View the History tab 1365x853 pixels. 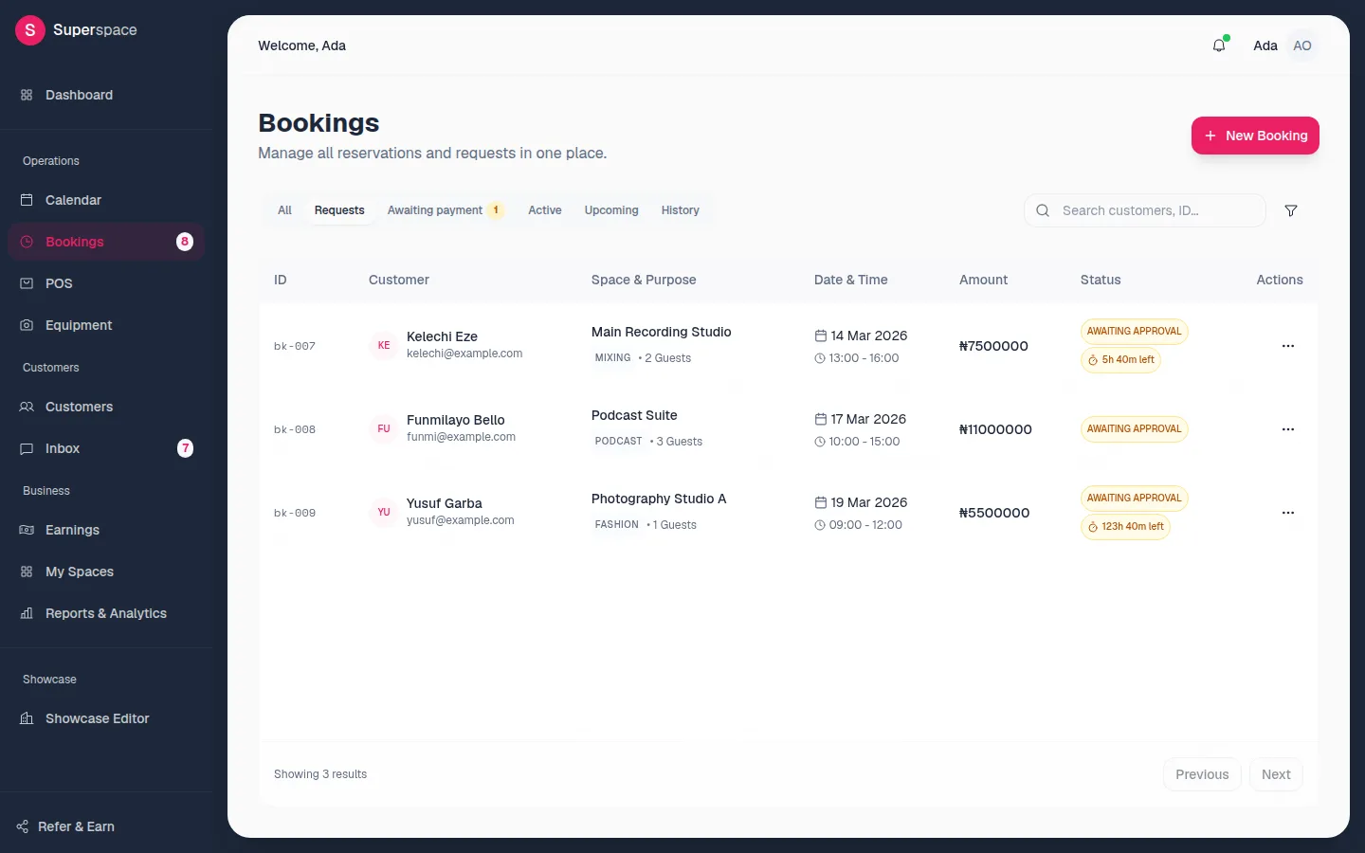[681, 210]
